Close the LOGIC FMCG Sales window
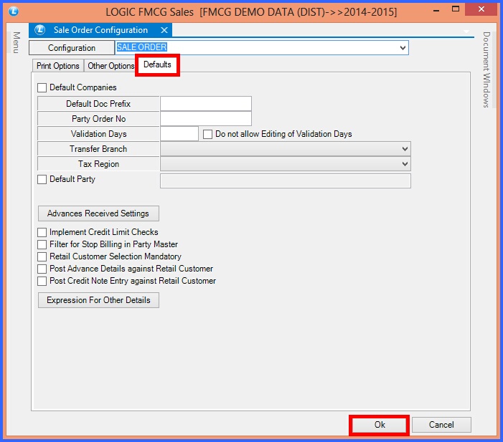Image resolution: width=503 pixels, height=442 pixels. [481, 9]
